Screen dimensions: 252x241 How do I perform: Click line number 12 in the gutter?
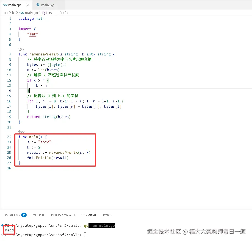tap(9, 80)
